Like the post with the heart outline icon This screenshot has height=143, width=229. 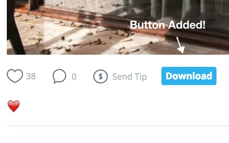[15, 76]
